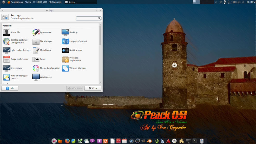Open the trash can in dock
This screenshot has width=256, height=144.
pyautogui.click(x=202, y=141)
